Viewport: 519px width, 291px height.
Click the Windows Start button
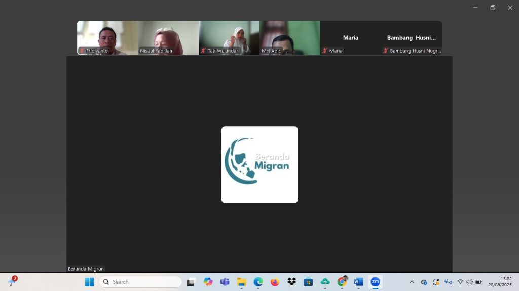[x=89, y=282]
